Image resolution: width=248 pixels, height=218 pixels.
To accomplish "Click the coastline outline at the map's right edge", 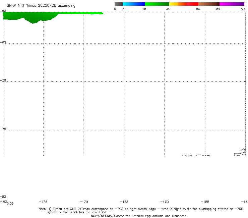I will [x=240, y=152].
